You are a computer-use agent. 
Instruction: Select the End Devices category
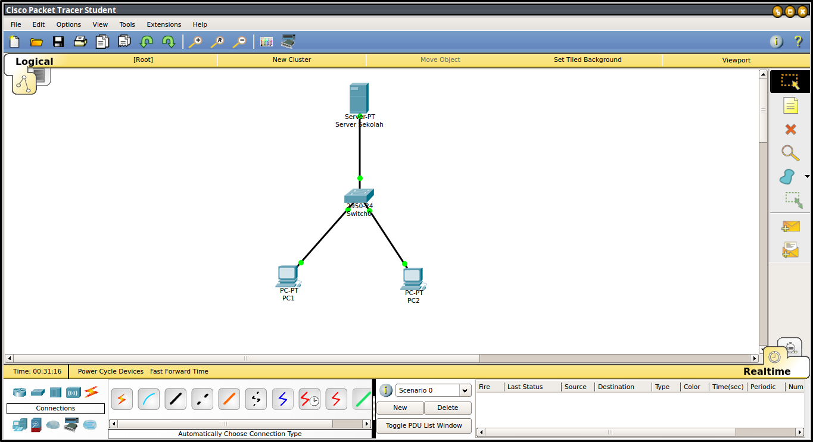pos(20,425)
